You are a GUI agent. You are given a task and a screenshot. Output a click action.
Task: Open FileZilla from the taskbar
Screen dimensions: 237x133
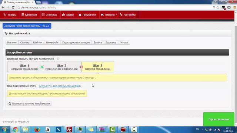(69, 130)
